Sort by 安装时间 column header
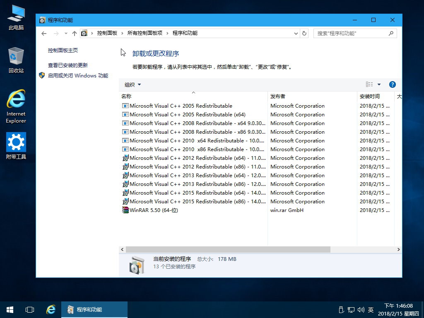Image resolution: width=424 pixels, height=318 pixels. click(376, 96)
